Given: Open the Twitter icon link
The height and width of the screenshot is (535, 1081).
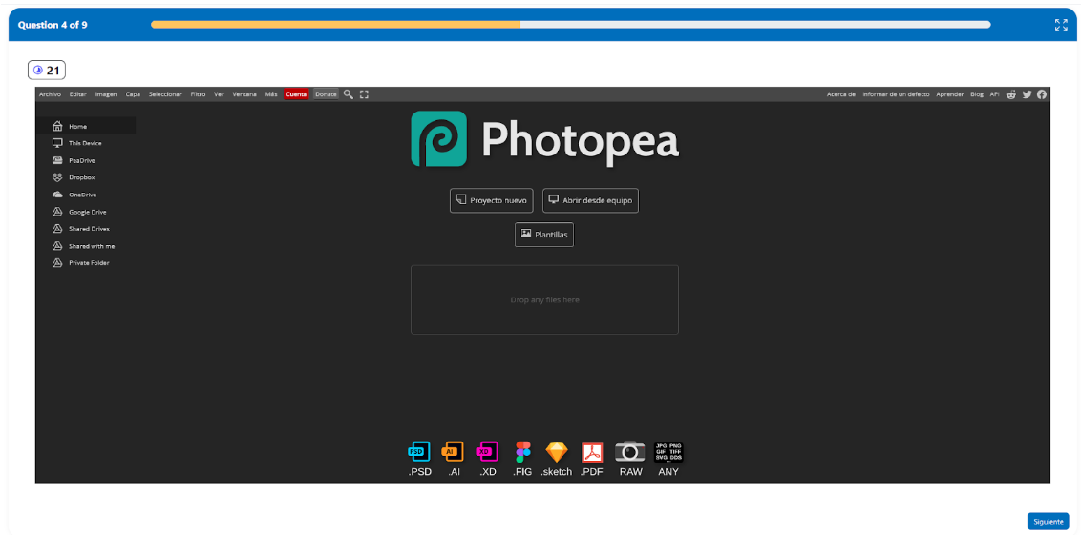Looking at the screenshot, I should click(1027, 94).
